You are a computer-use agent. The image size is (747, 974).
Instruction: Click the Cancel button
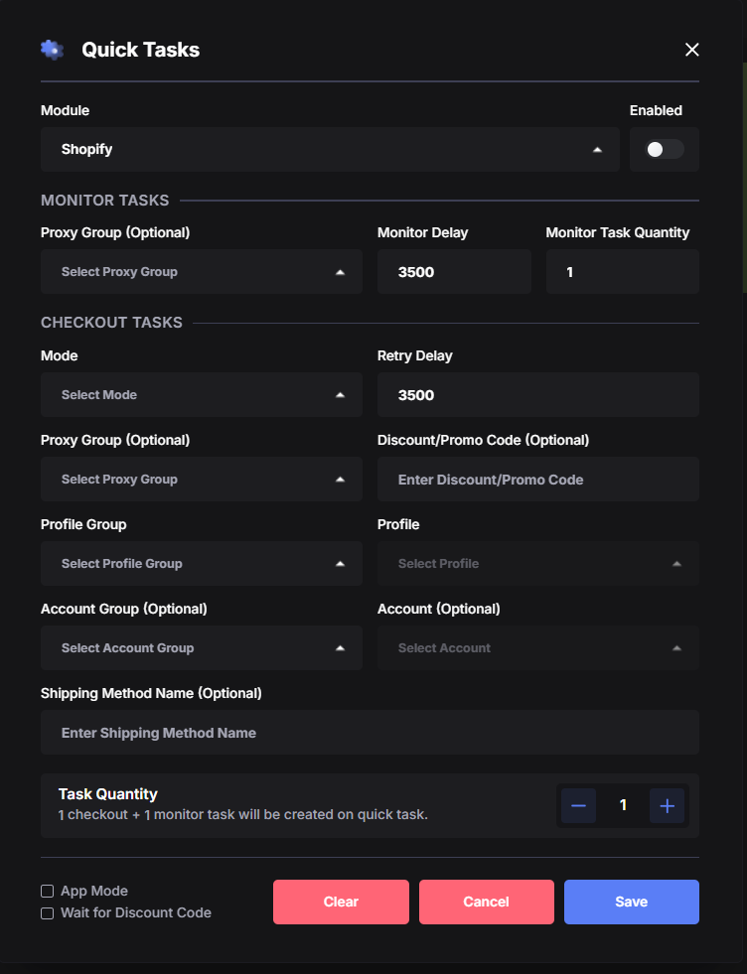(487, 902)
